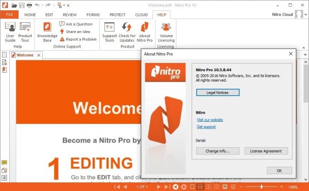Click the Redo arrow icon
Image resolution: width=309 pixels, height=191 pixels.
click(48, 5)
